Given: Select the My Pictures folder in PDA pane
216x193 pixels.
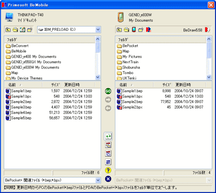Looking at the screenshot, I should coord(129,56).
